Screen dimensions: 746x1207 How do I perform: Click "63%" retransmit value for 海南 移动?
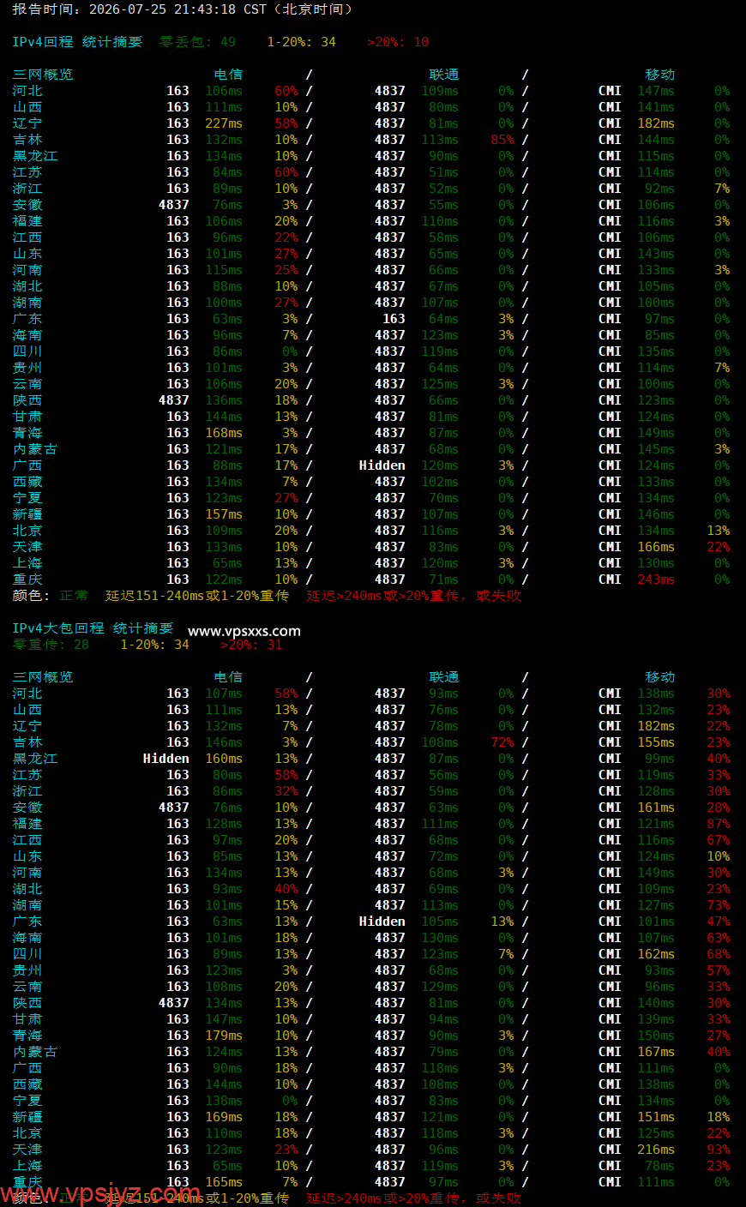pyautogui.click(x=719, y=938)
